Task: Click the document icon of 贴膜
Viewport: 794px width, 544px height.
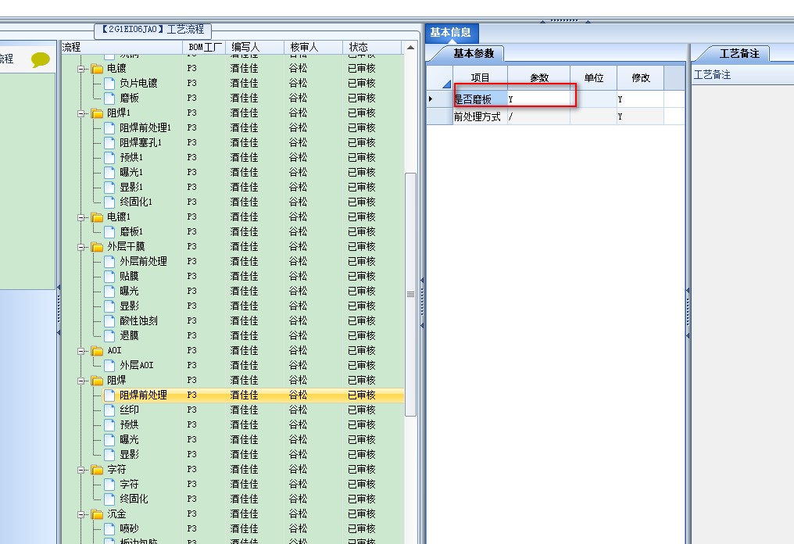Action: [x=109, y=276]
